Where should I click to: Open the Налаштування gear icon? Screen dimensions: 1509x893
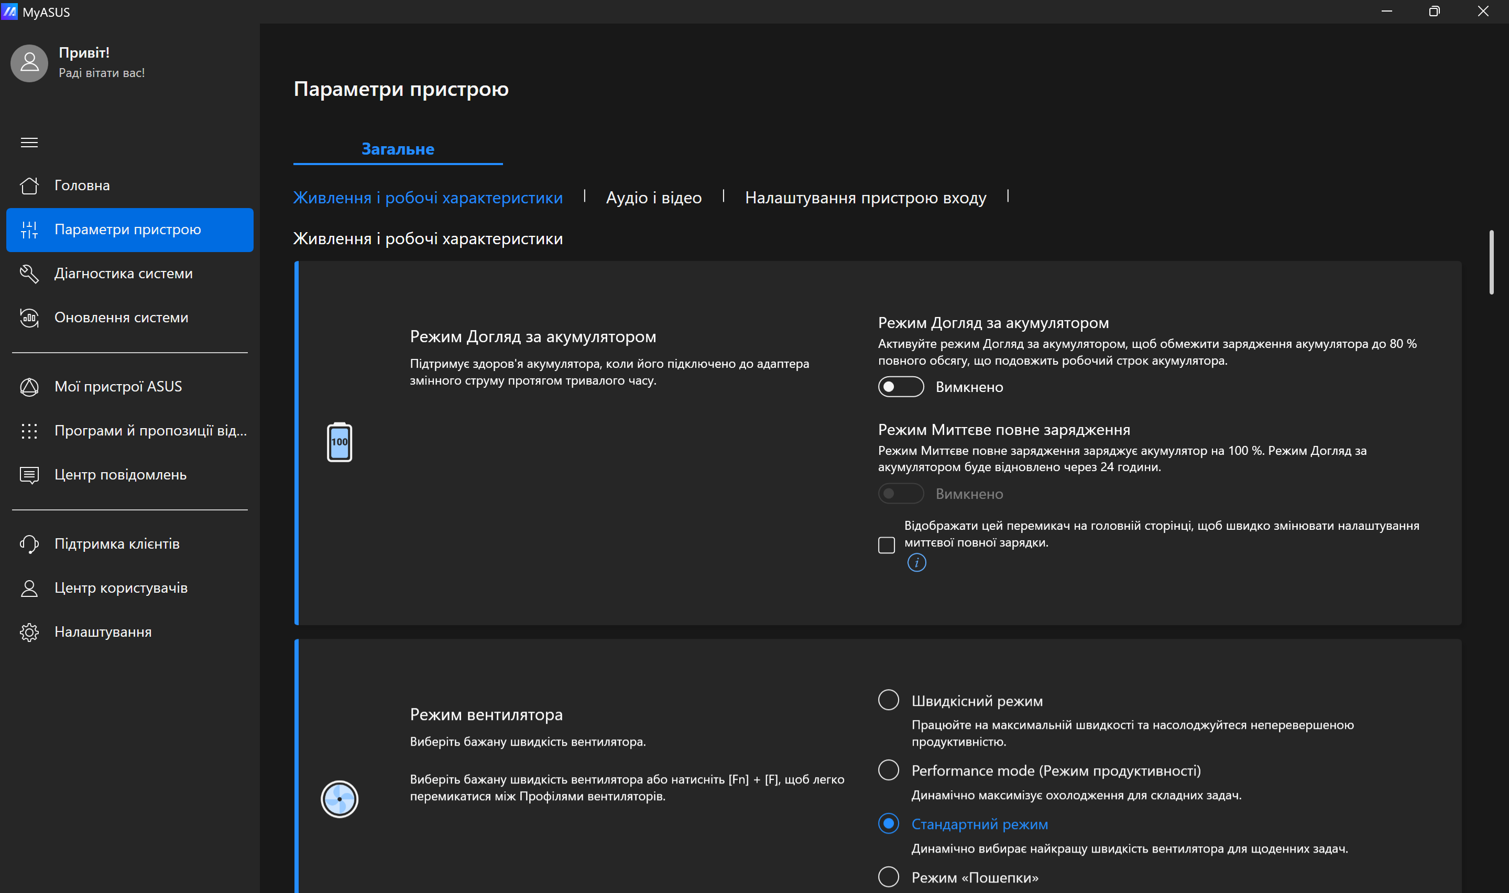tap(29, 632)
